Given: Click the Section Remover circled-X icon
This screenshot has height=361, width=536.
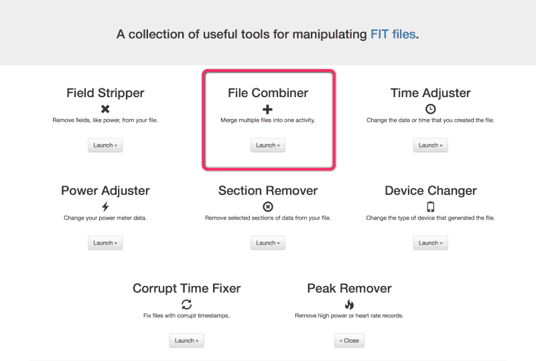Looking at the screenshot, I should coord(268,207).
